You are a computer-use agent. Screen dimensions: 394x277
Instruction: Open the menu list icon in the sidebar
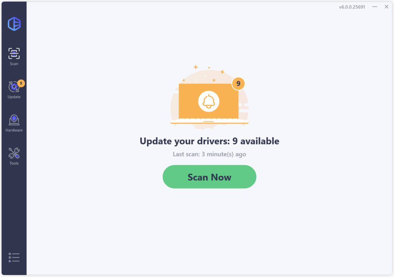[14, 257]
